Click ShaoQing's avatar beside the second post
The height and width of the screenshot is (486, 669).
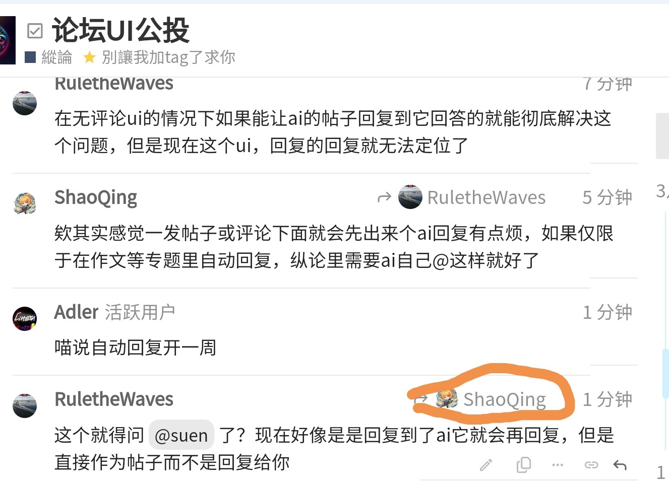25,204
